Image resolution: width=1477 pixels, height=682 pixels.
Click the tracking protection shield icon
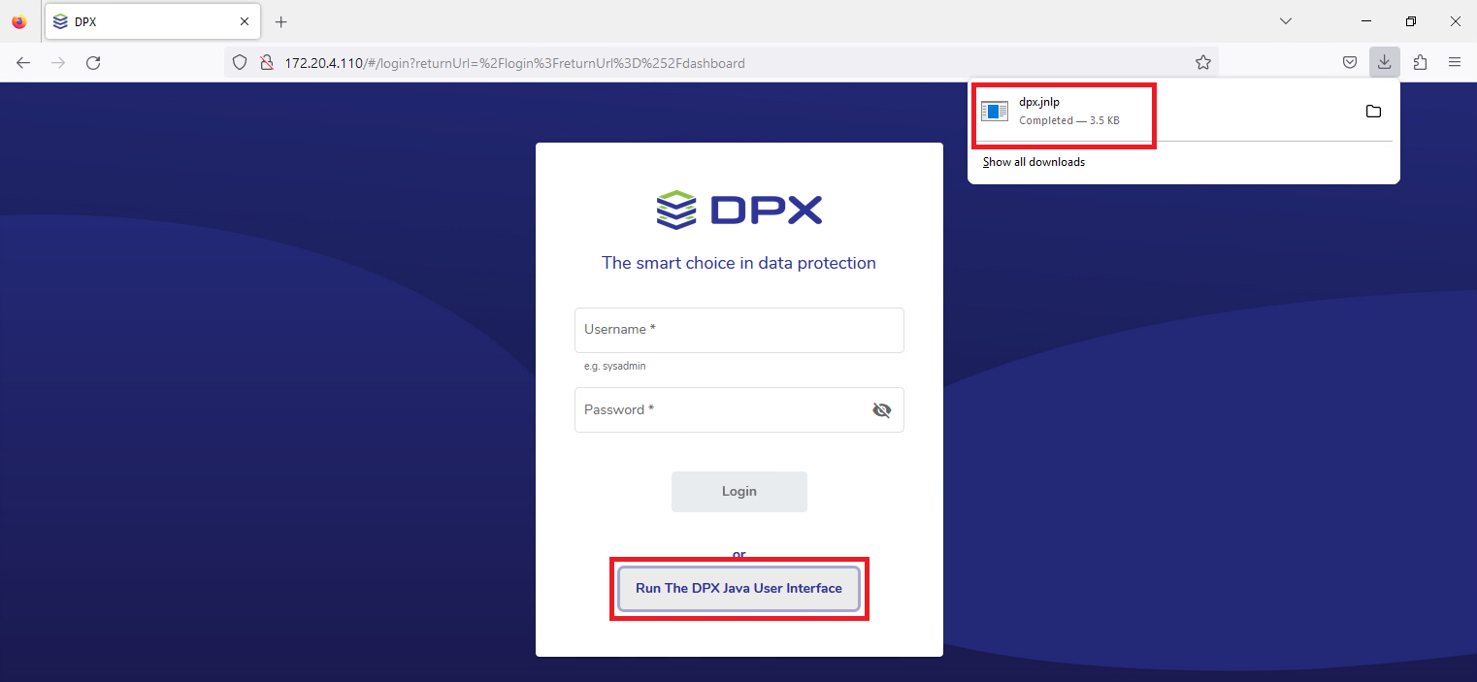240,63
